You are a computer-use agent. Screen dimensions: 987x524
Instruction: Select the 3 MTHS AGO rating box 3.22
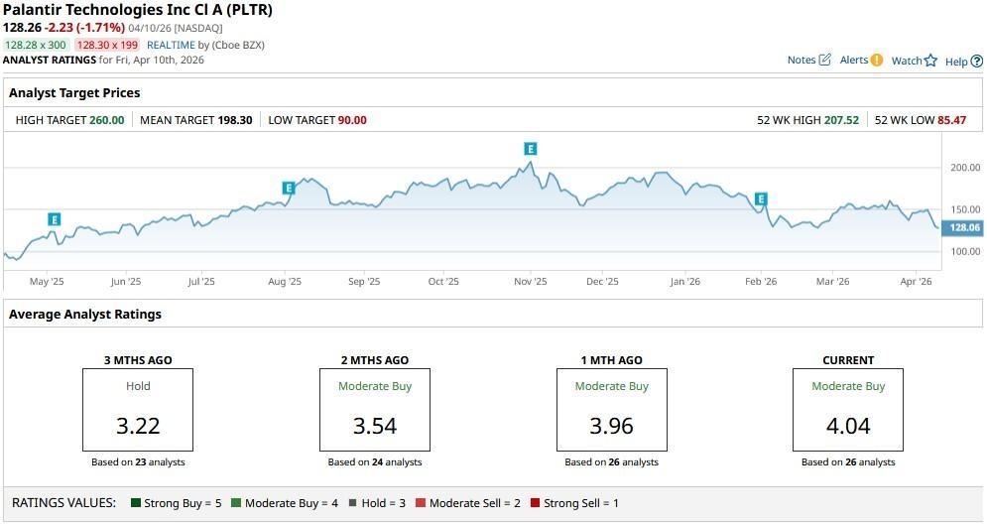pyautogui.click(x=138, y=409)
